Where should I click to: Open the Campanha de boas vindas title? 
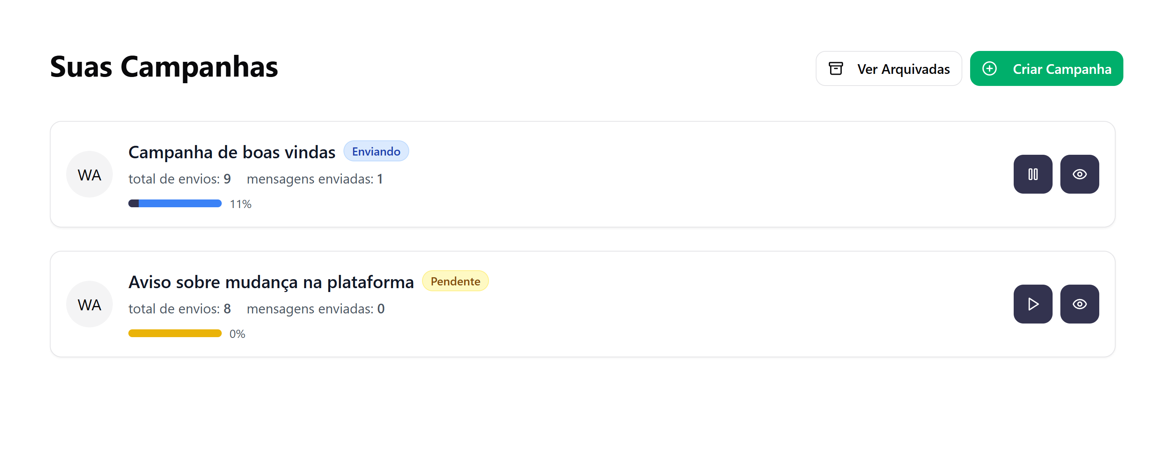click(x=231, y=152)
